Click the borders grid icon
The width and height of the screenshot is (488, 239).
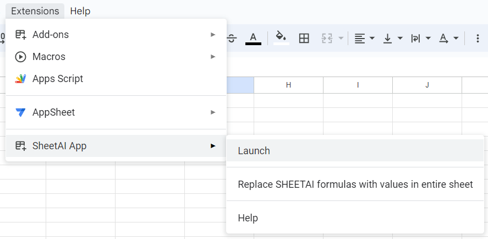pyautogui.click(x=304, y=39)
